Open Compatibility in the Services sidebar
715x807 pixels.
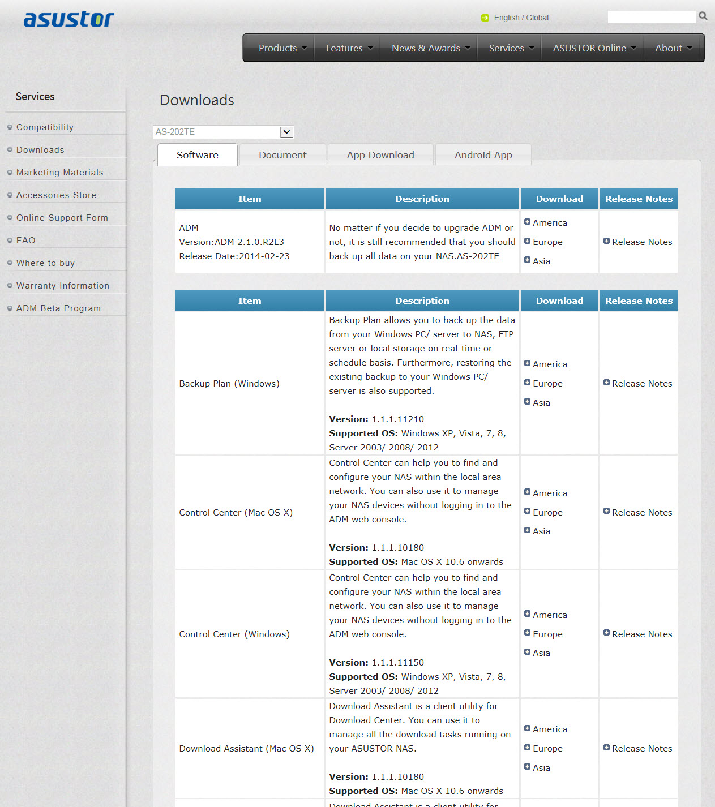coord(45,127)
